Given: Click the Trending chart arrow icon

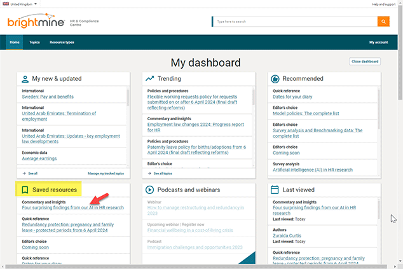Looking at the screenshot, I should click(x=150, y=78).
